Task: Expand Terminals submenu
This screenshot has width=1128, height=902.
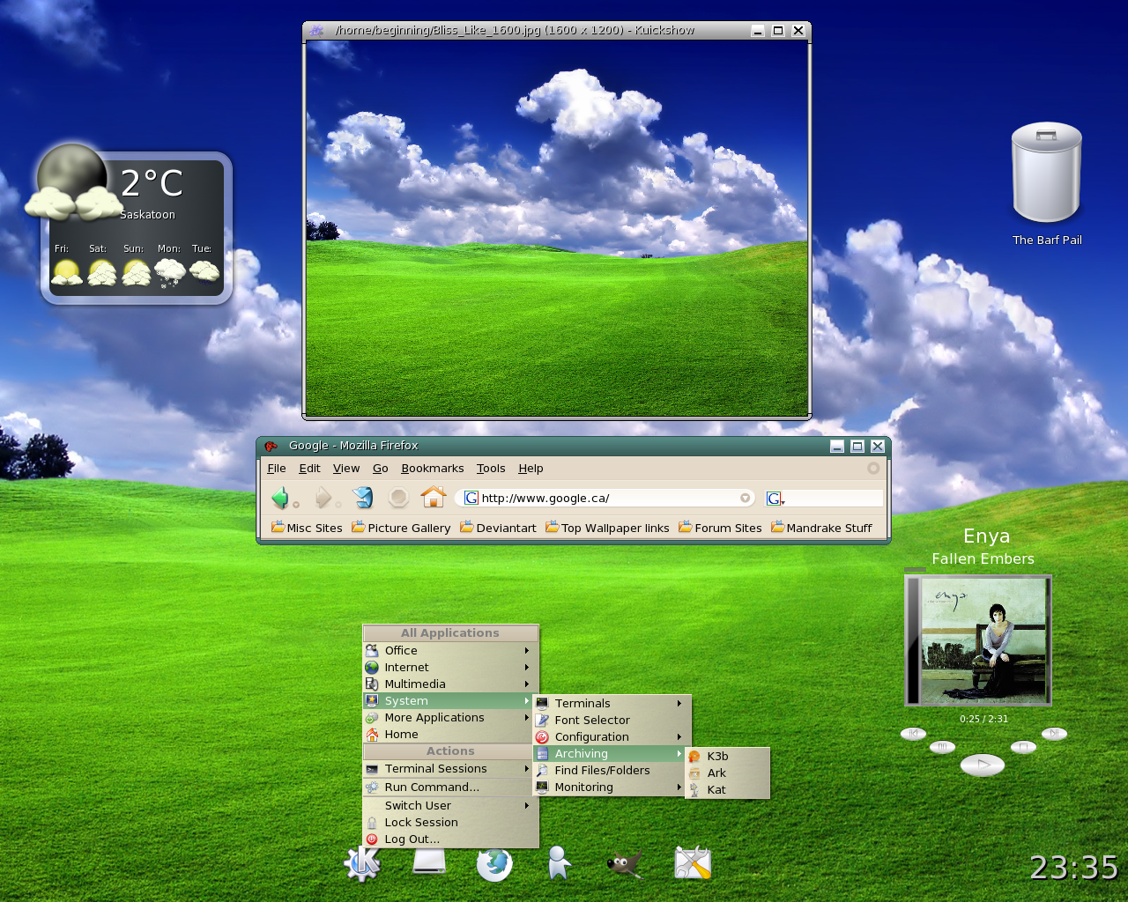Action: pyautogui.click(x=612, y=704)
